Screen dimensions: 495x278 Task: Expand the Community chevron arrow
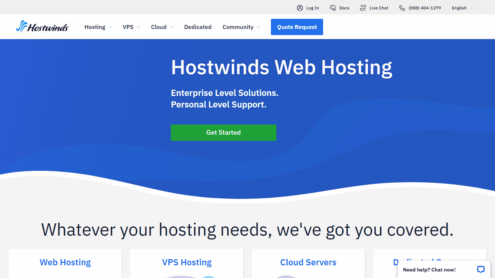tap(259, 27)
